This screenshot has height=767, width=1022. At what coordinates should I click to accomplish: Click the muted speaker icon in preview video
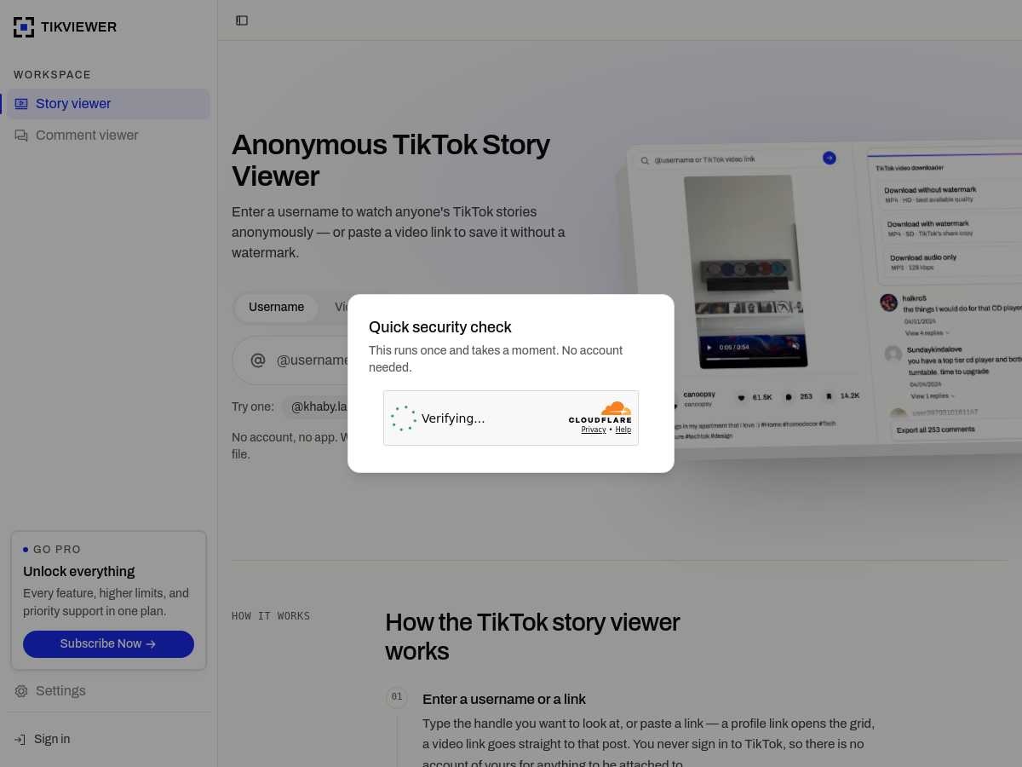[795, 345]
